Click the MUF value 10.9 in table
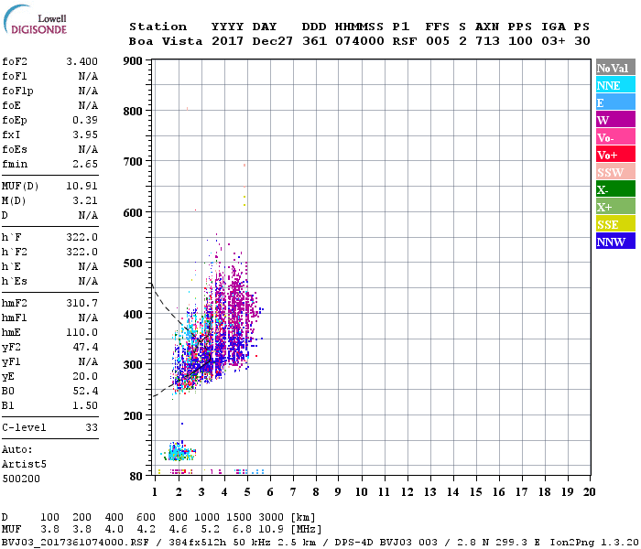Screen dimensions: 641x549 point(271,529)
